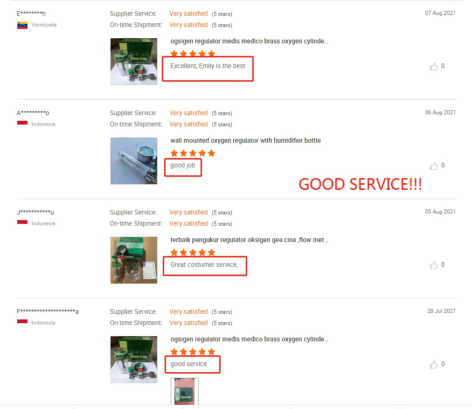Click reviewer name E********h
The height and width of the screenshot is (409, 472).
pos(31,14)
